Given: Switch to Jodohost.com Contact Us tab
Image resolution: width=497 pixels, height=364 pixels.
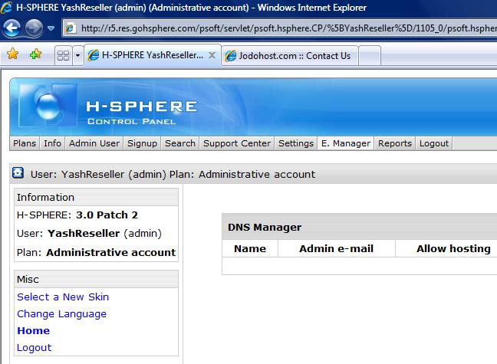Looking at the screenshot, I should (x=290, y=56).
